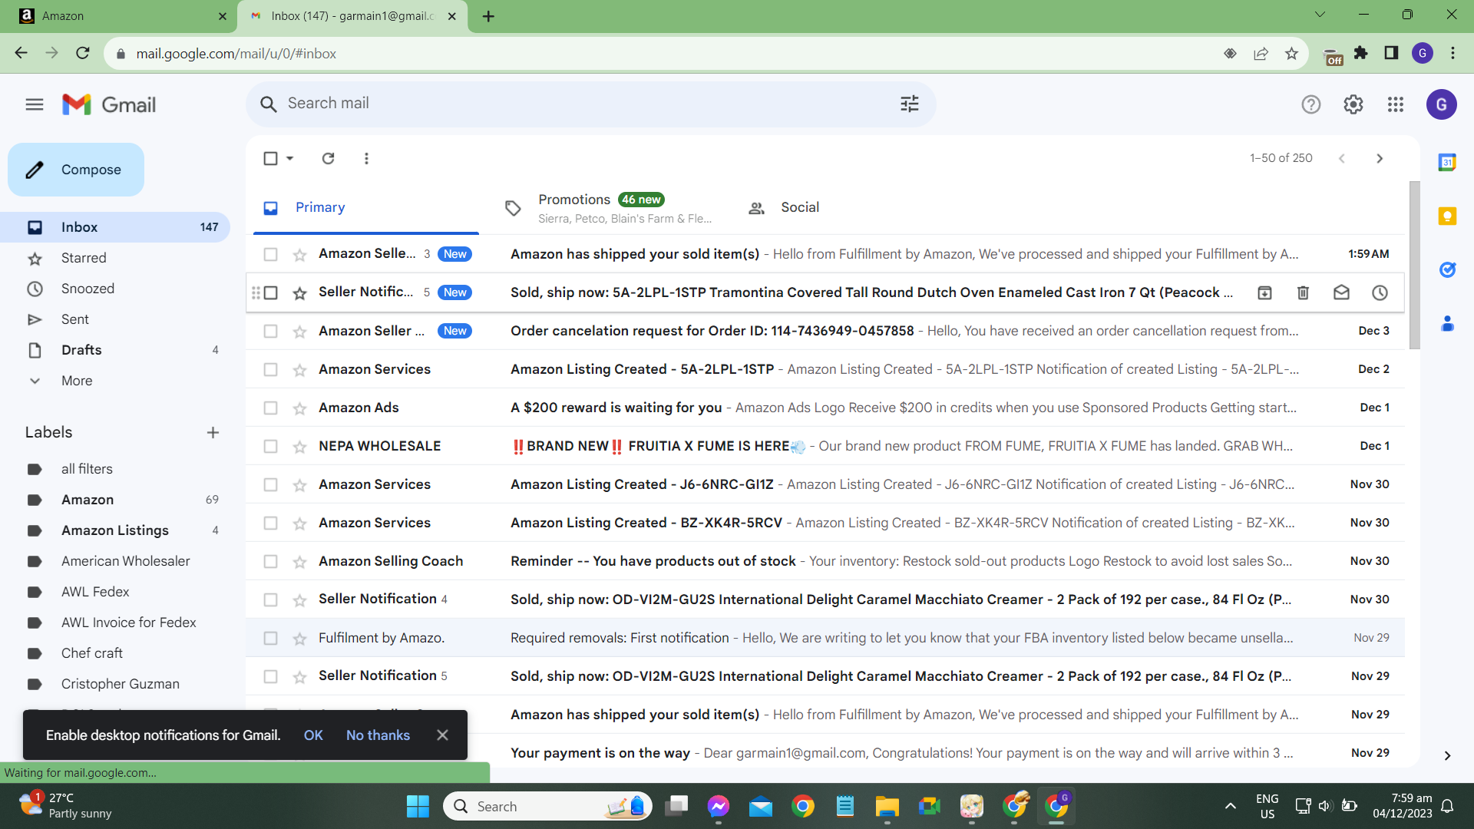Viewport: 1474px width, 829px height.
Task: Refresh the inbox message list
Action: point(329,158)
